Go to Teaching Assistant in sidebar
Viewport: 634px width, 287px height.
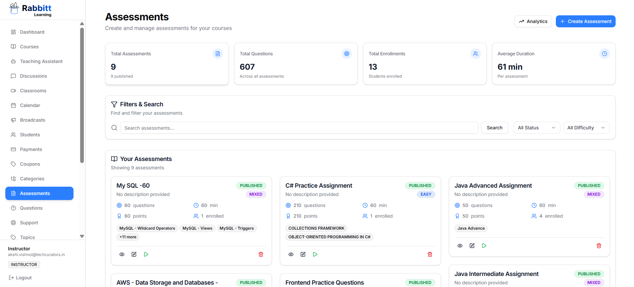[41, 61]
